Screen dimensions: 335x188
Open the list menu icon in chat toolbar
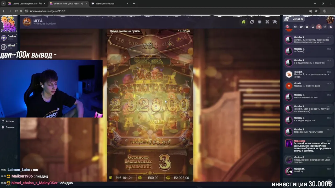pyautogui.click(x=313, y=27)
